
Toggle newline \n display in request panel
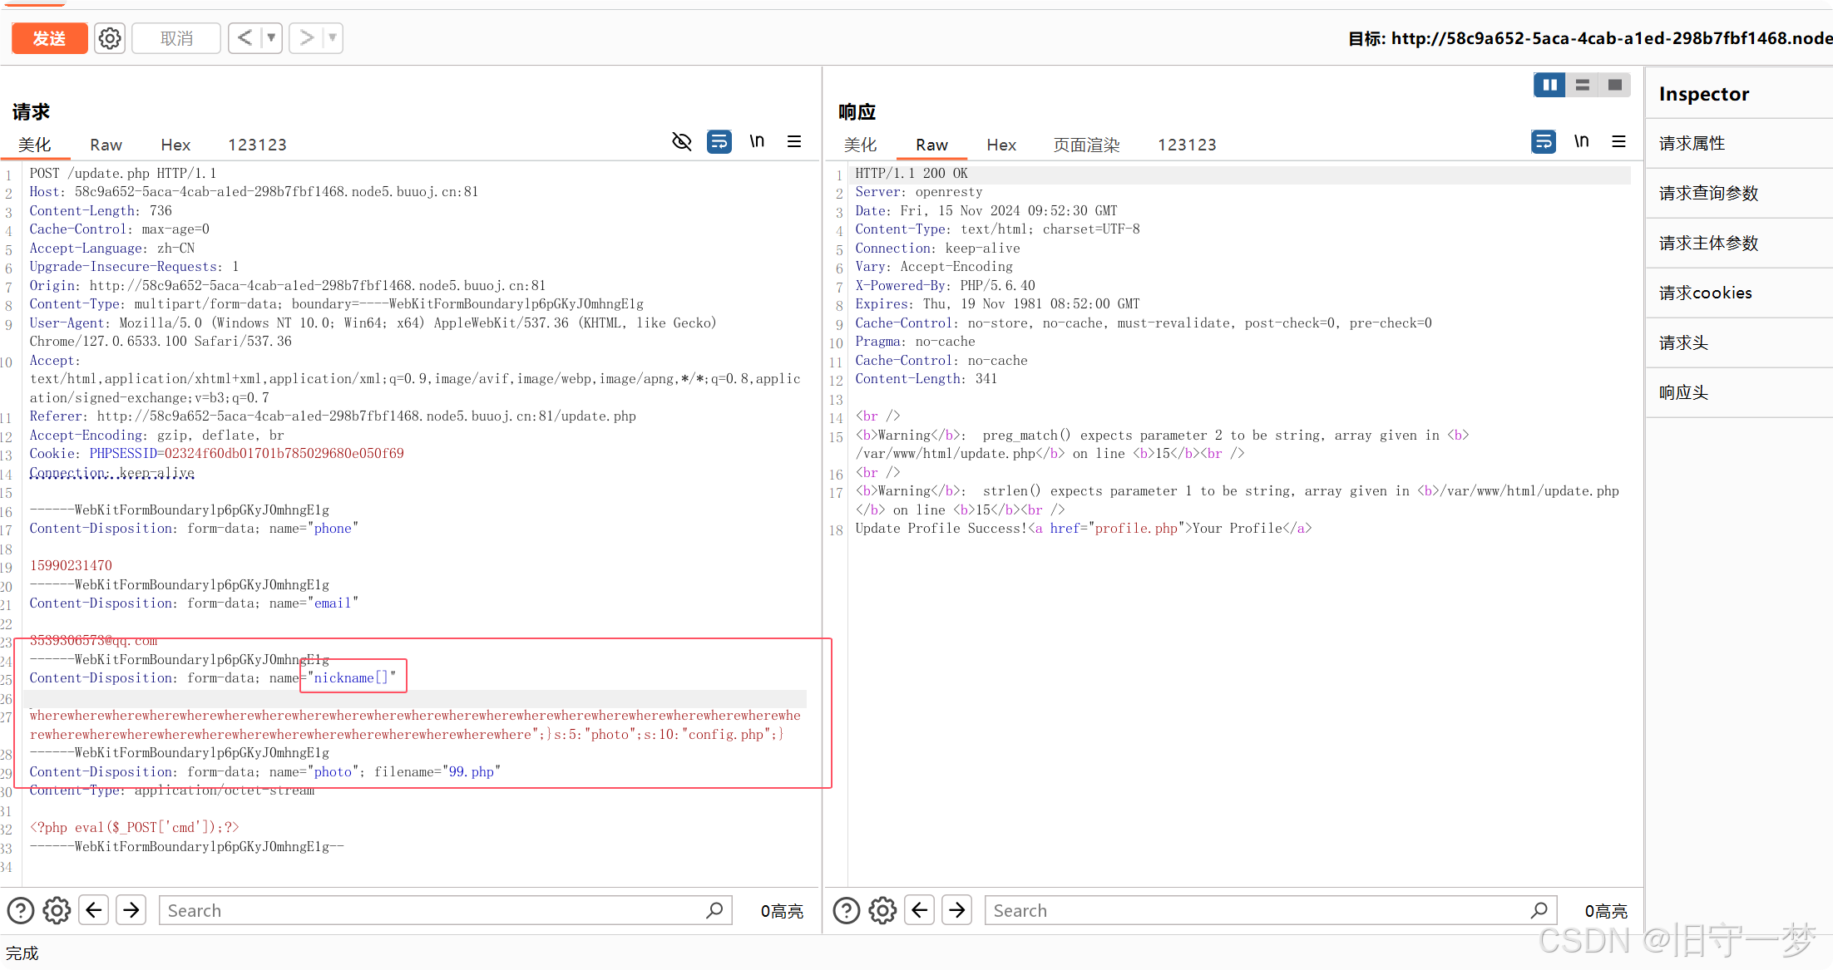[x=757, y=141]
